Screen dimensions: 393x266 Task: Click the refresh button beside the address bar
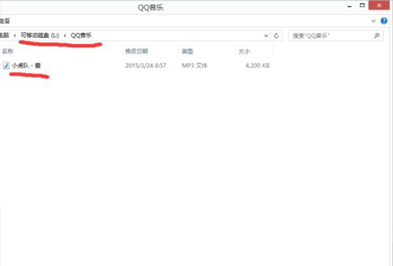click(x=276, y=35)
